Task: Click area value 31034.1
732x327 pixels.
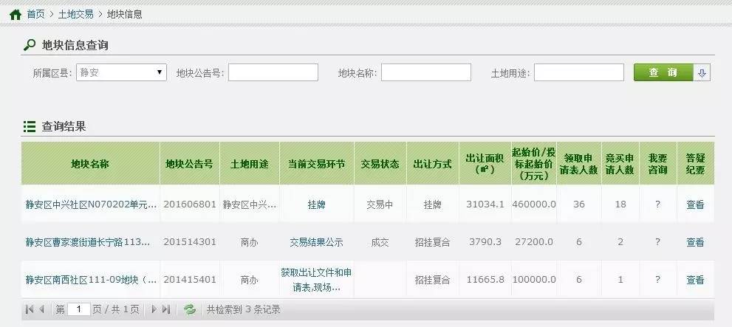Action: (x=485, y=204)
